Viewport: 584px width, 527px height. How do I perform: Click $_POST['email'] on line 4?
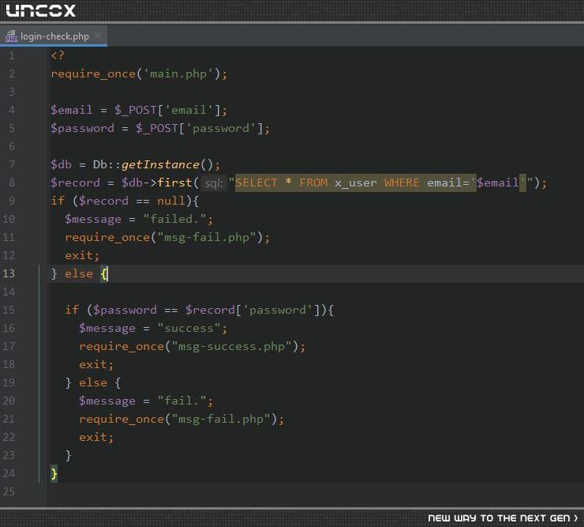167,110
